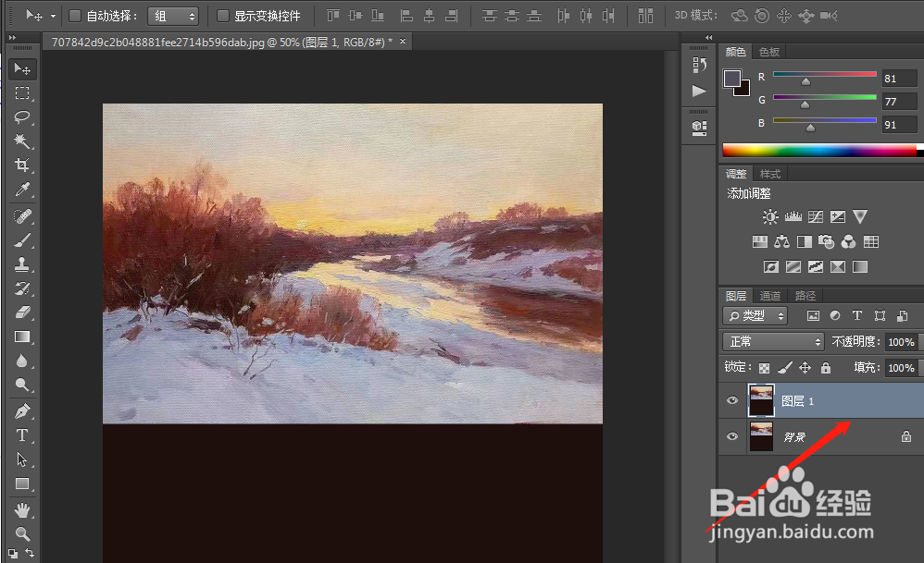Switch to the 样式 tab
This screenshot has width=924, height=563.
click(769, 174)
